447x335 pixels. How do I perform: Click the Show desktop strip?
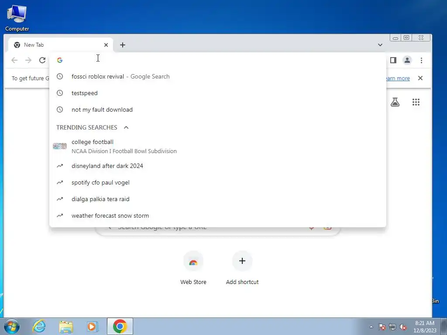tap(444, 326)
